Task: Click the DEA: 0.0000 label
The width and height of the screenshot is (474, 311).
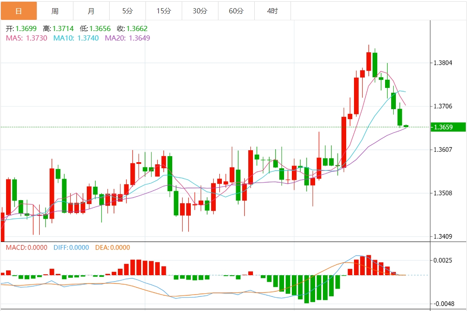Action: tap(112, 248)
